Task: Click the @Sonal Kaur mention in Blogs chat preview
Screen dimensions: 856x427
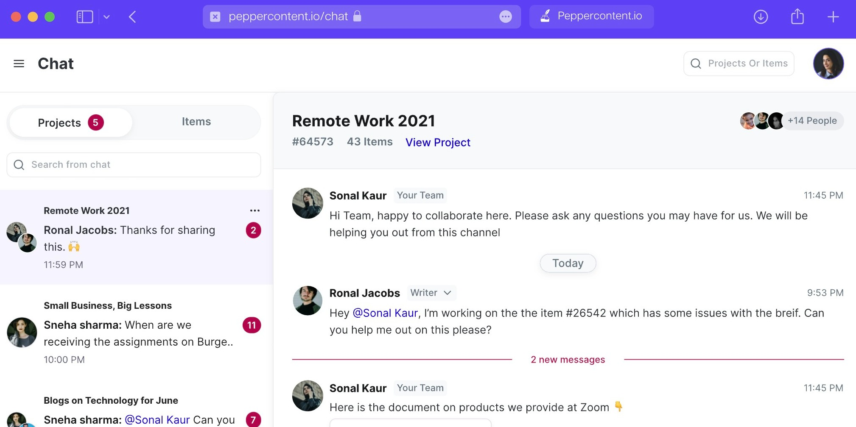Action: (x=157, y=420)
